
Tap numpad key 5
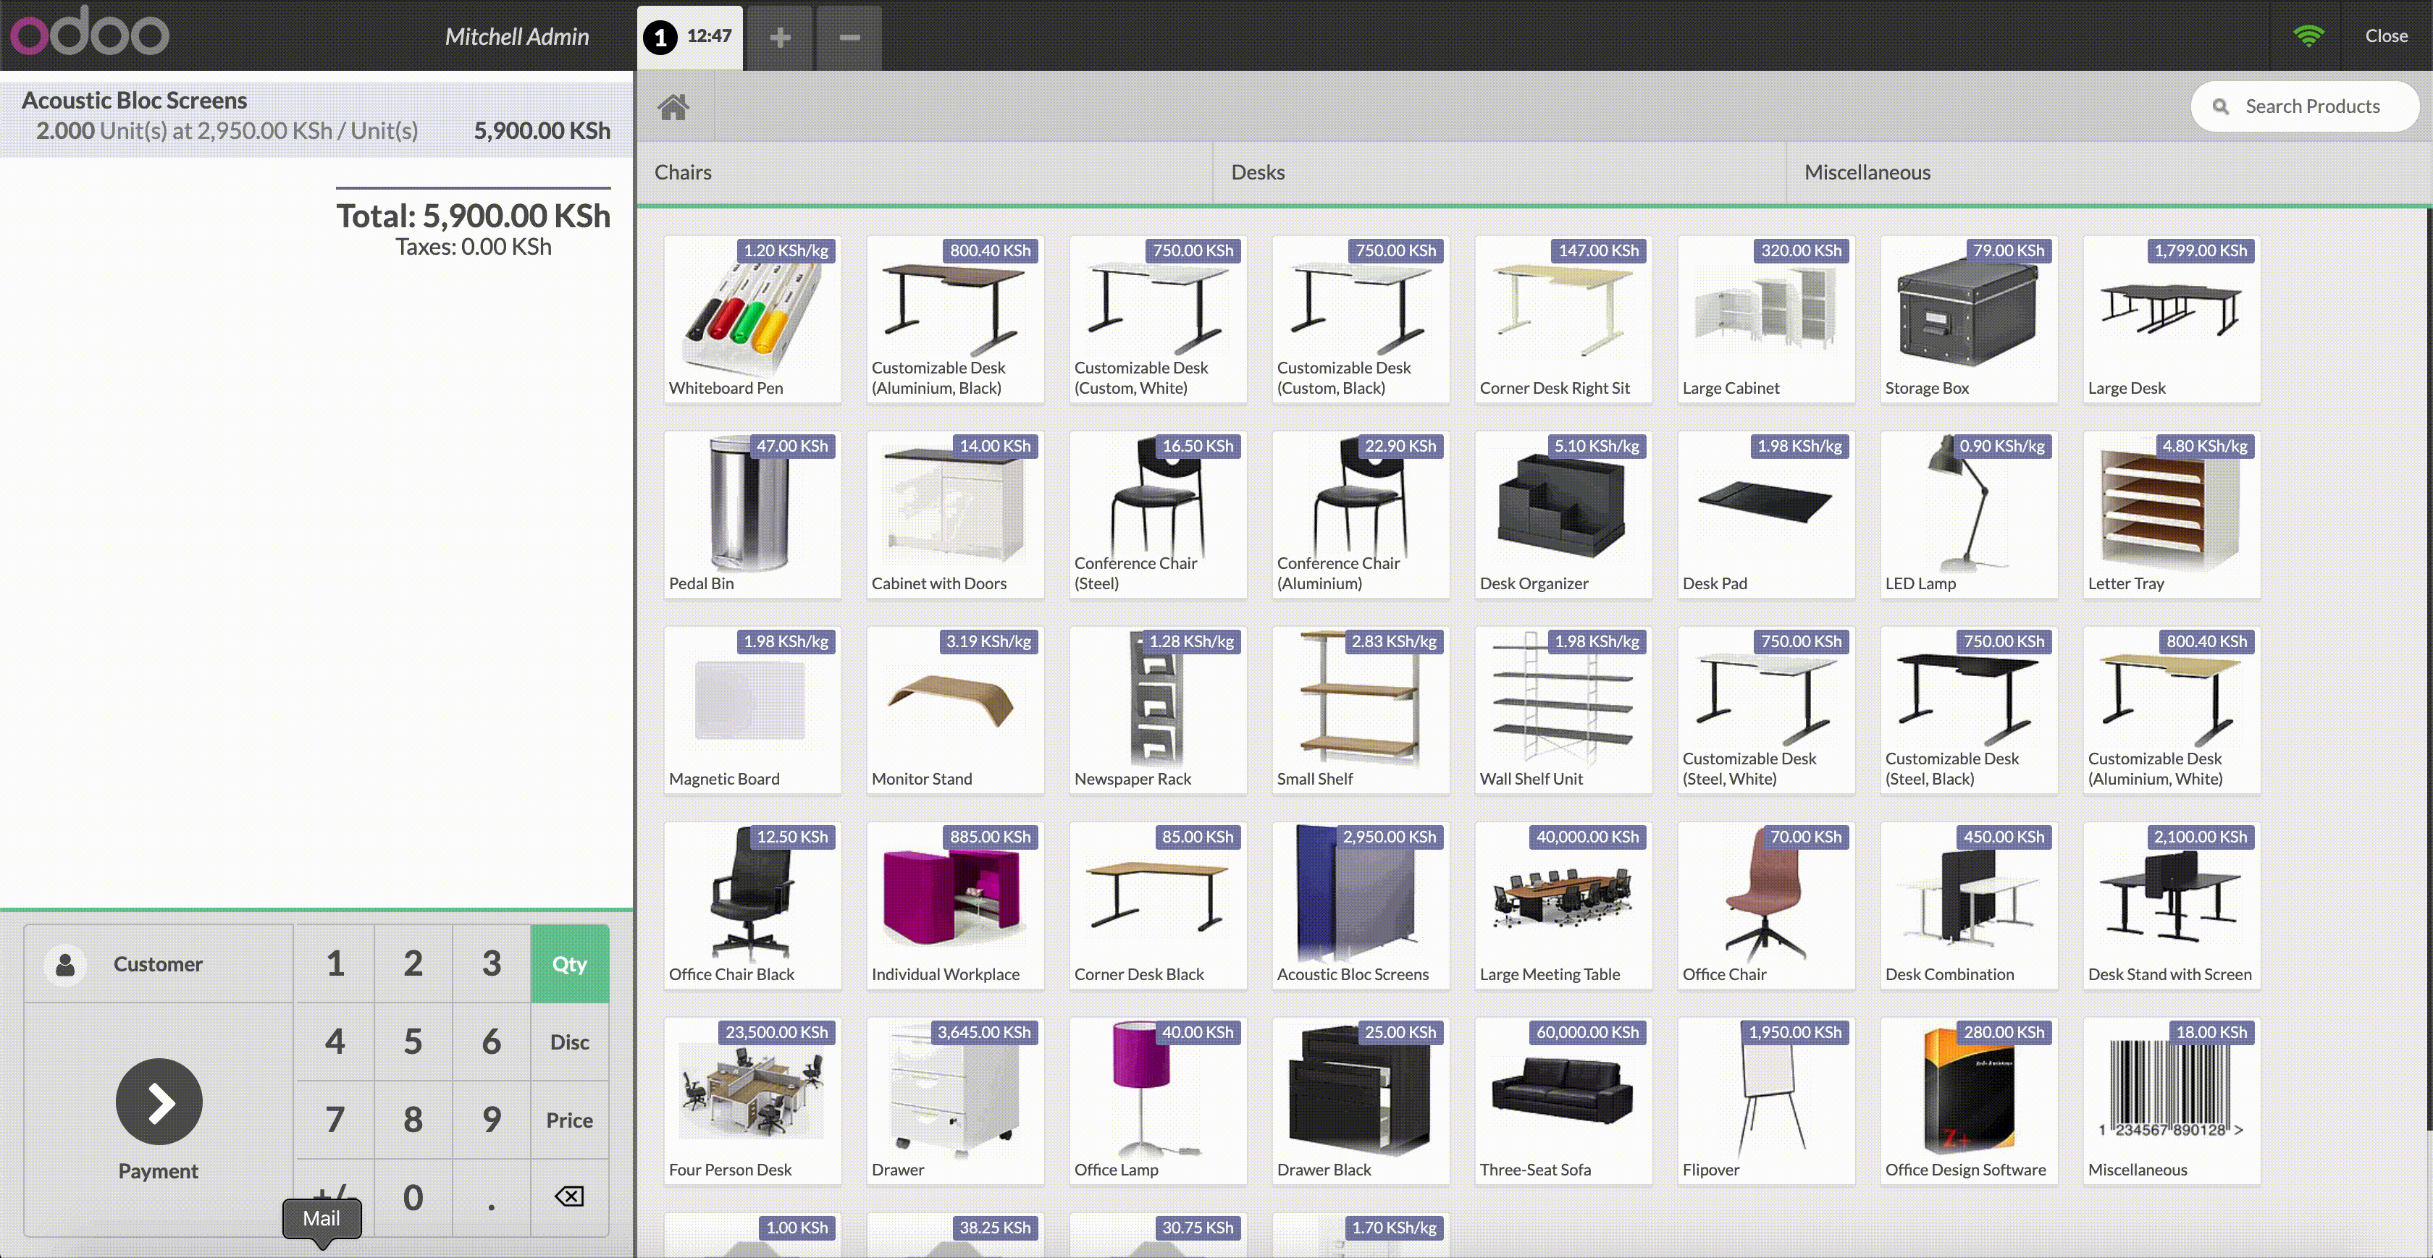(x=413, y=1042)
